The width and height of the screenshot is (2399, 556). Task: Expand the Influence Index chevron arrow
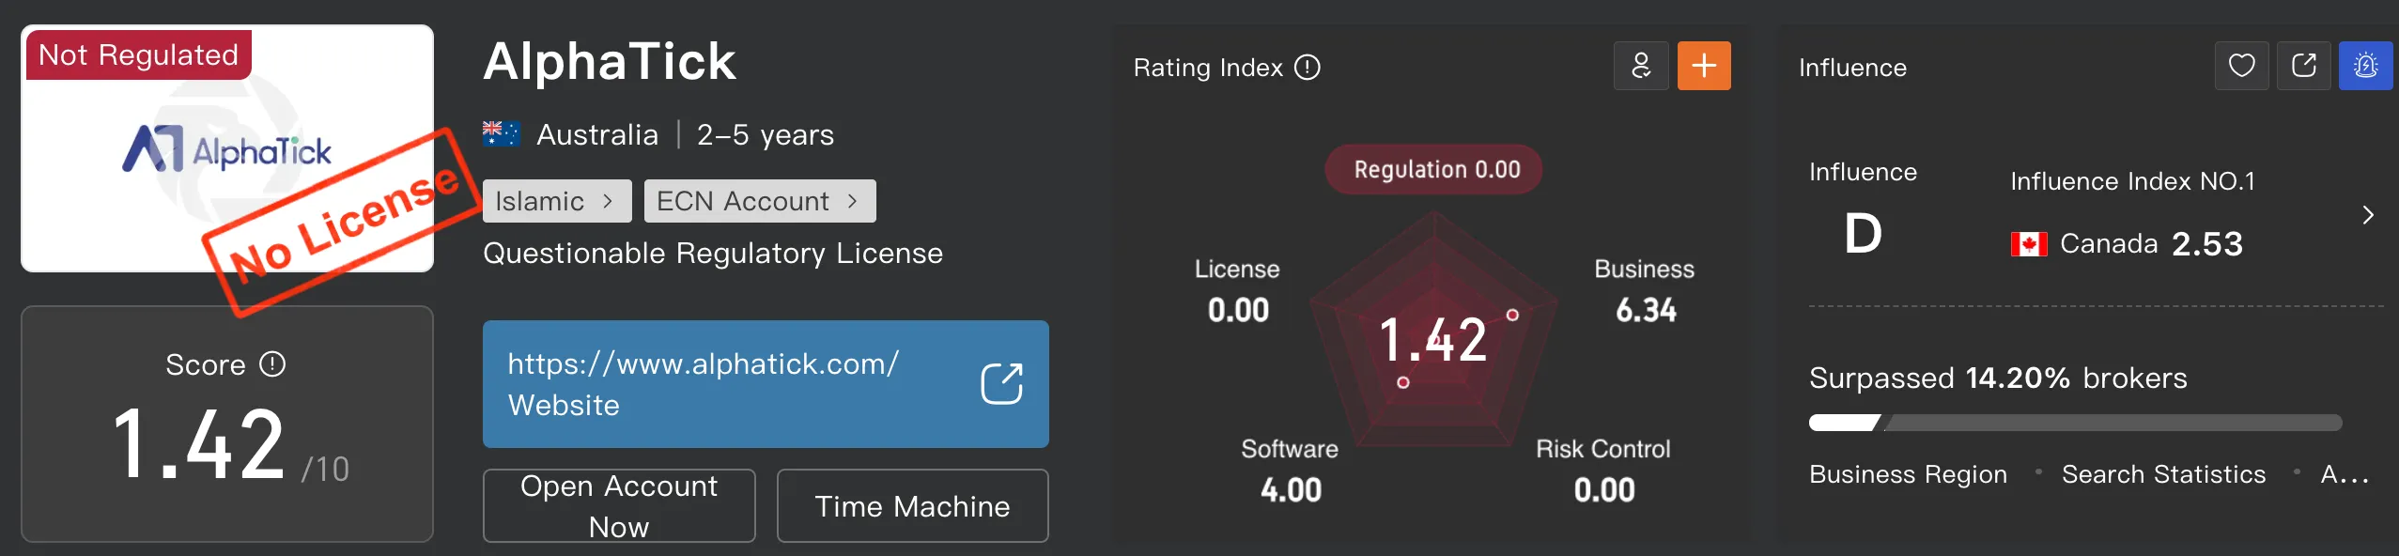2368,215
